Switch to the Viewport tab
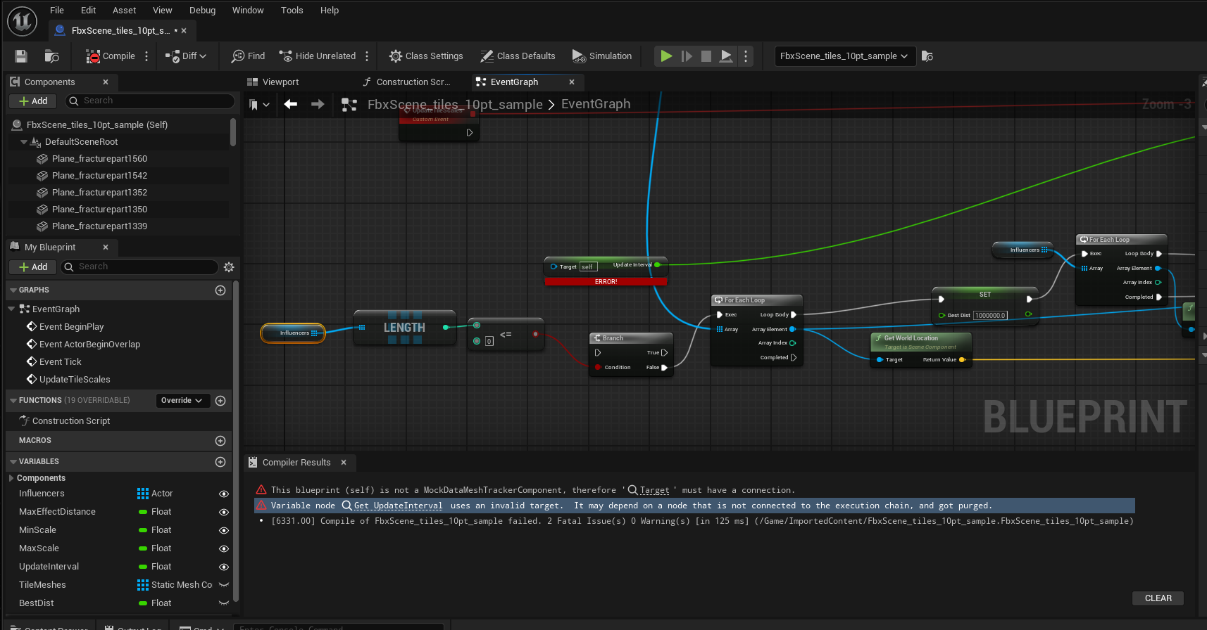The image size is (1207, 630). [x=280, y=82]
